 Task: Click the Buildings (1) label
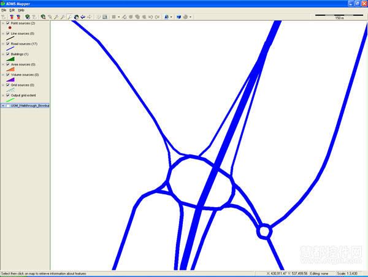tap(20, 54)
